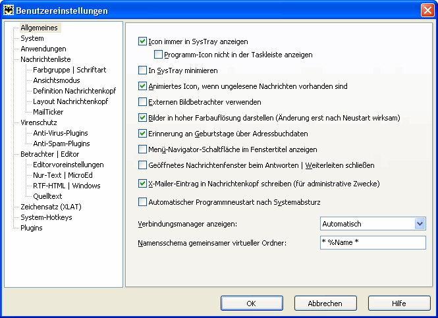Viewport: 438px width, 318px height.
Task: Enable 'Externen Bildbetrachter verwenden'
Action: point(142,102)
